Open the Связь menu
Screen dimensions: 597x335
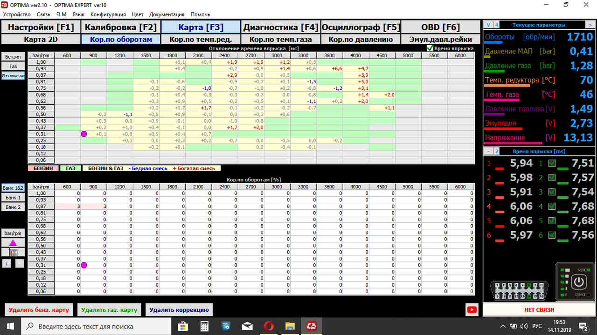43,14
